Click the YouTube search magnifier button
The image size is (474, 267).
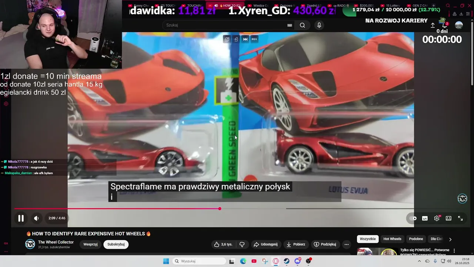(x=303, y=25)
